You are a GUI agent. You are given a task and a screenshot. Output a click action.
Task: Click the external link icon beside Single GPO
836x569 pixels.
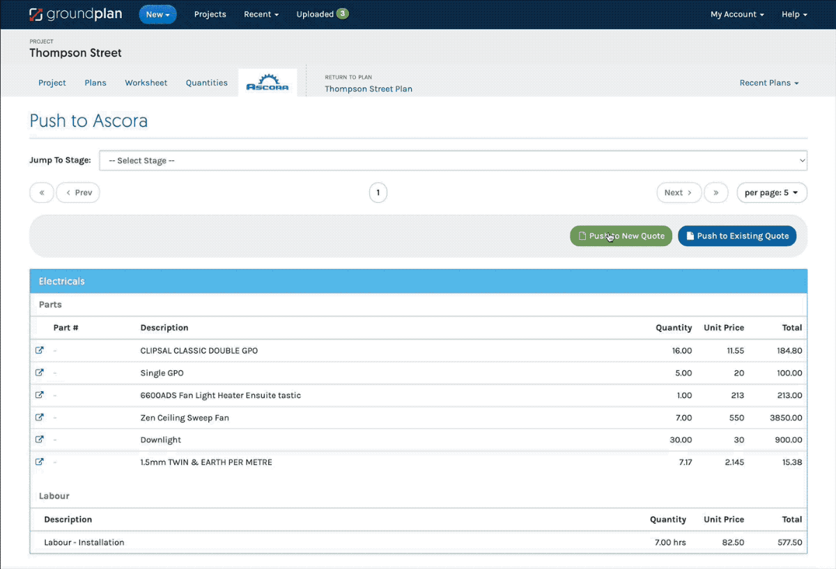(x=40, y=372)
